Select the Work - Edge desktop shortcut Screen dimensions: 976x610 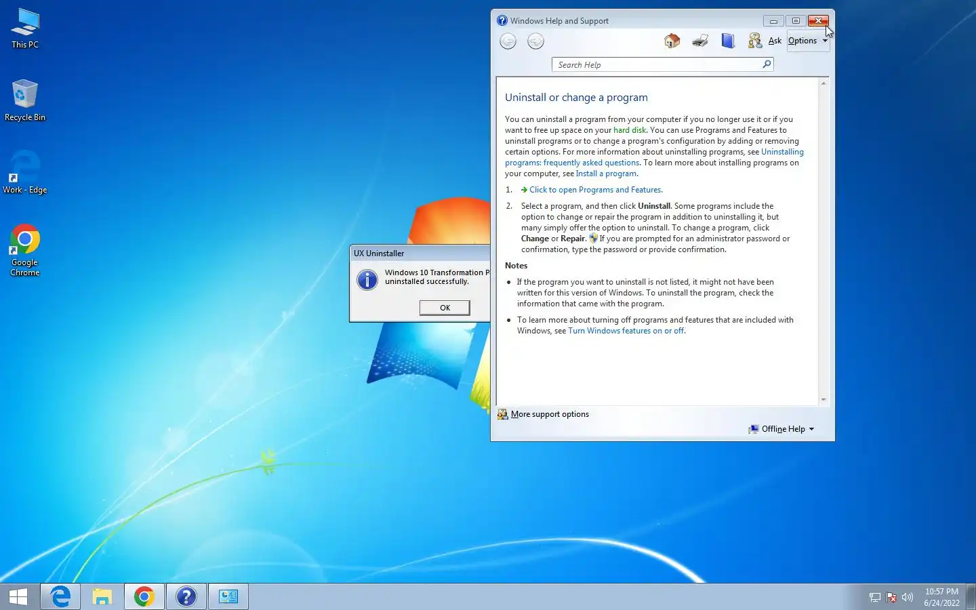[25, 173]
